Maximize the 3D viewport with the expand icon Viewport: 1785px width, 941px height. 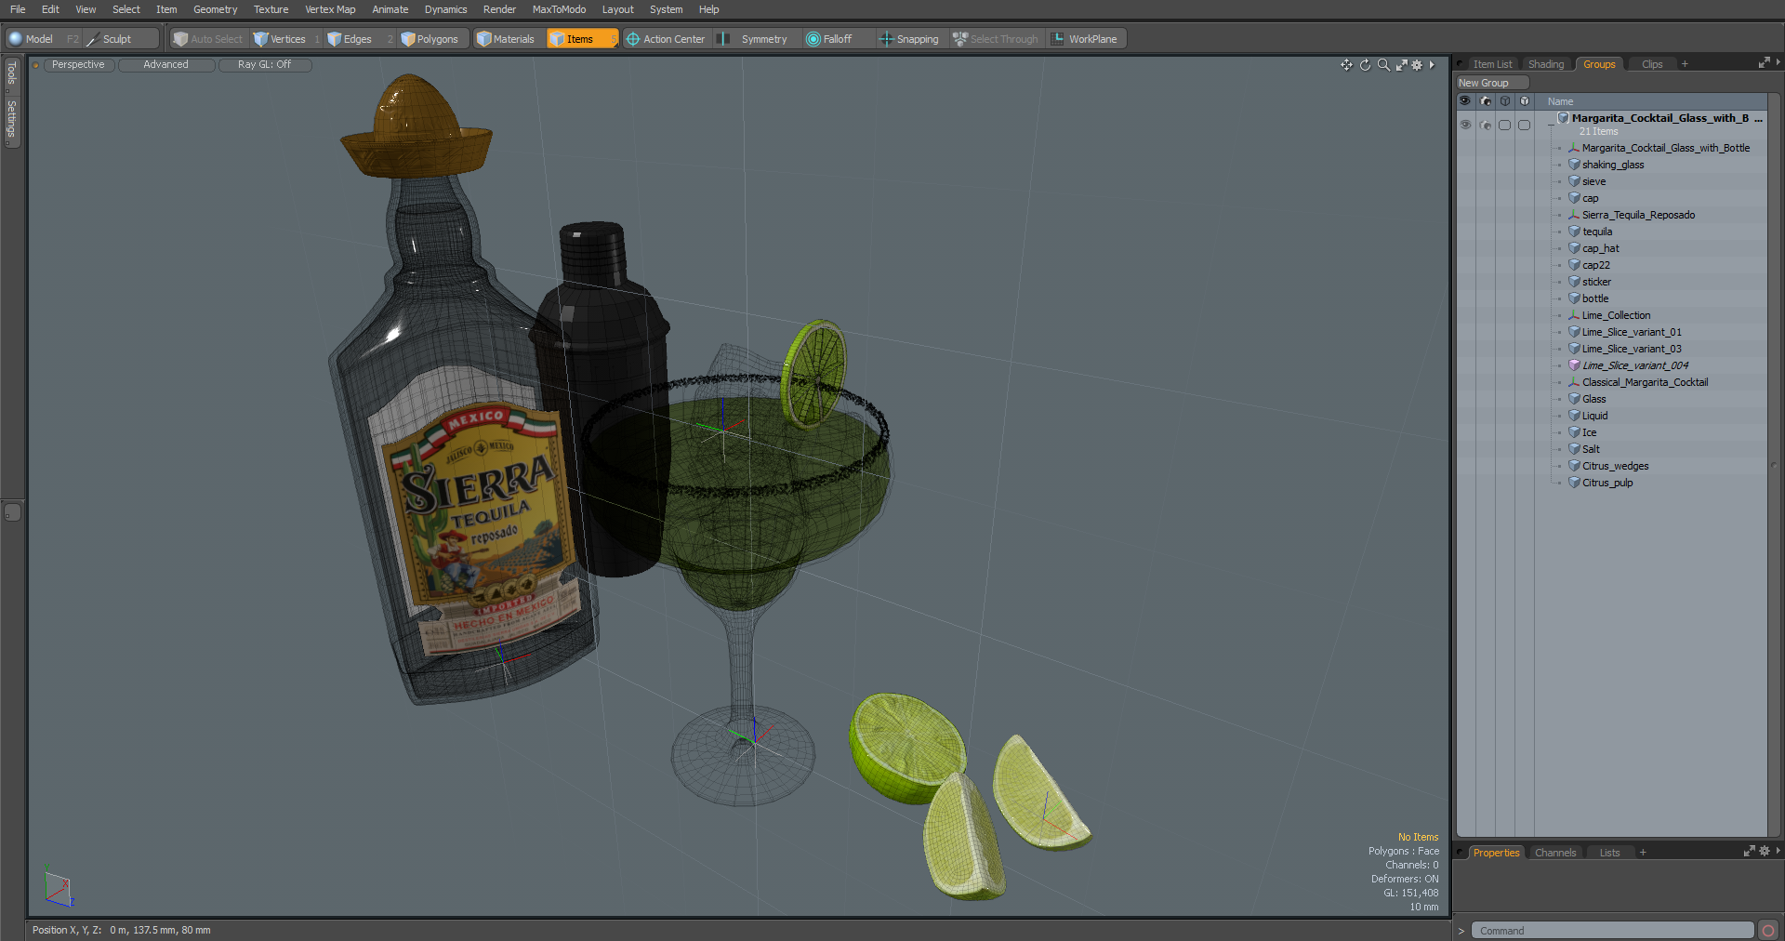pos(1401,65)
